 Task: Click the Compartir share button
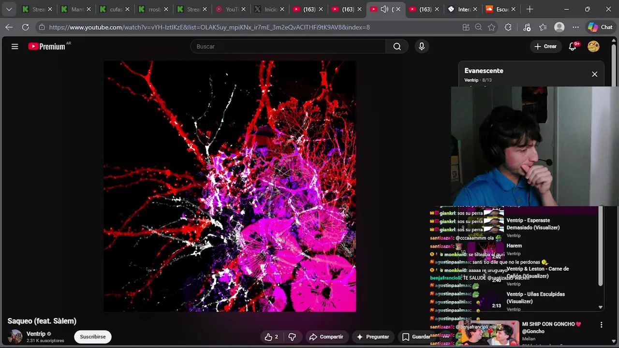[x=326, y=337]
